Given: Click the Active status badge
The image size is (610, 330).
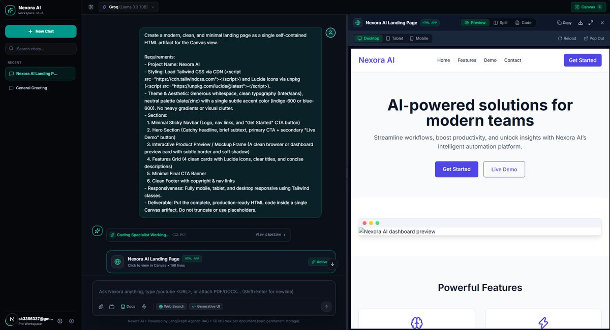Looking at the screenshot, I should click(x=319, y=262).
